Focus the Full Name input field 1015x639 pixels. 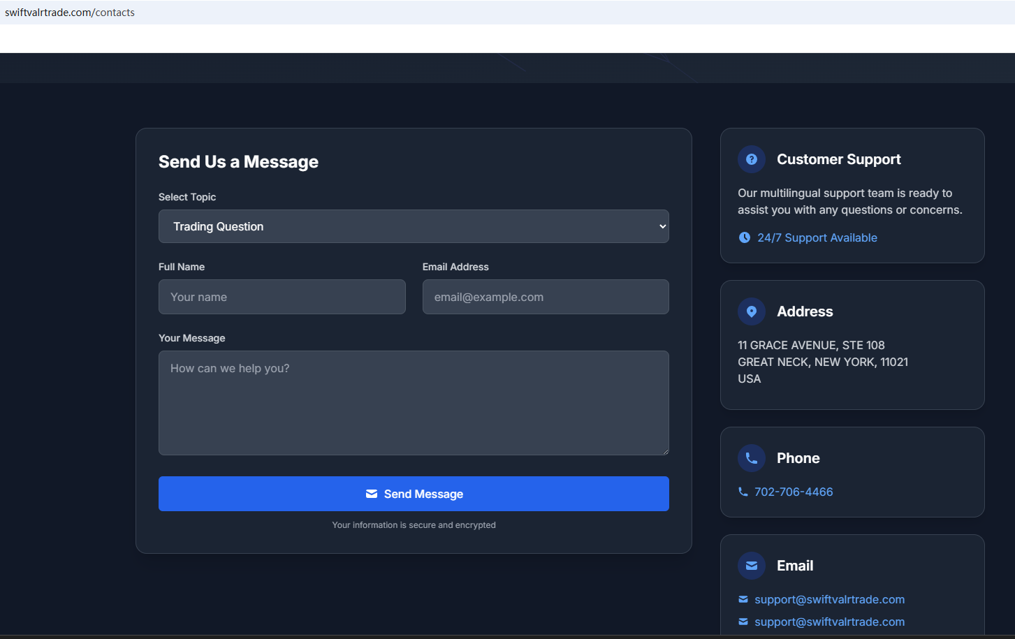[282, 297]
